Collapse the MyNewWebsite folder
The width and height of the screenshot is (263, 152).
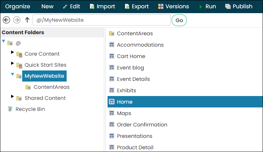click(x=12, y=74)
